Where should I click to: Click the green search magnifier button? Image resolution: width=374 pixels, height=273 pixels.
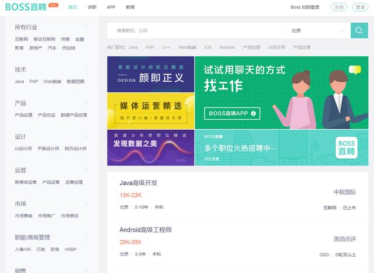359,30
